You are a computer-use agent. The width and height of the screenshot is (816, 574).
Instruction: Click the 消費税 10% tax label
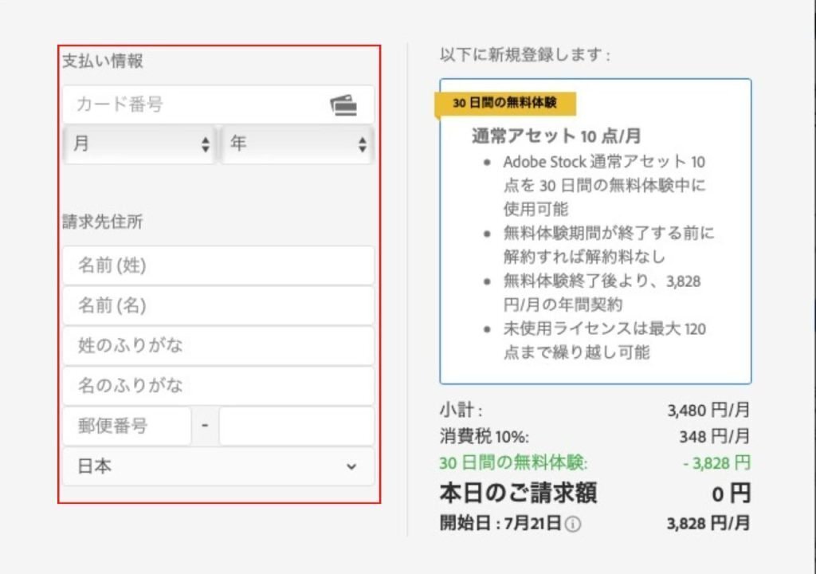pos(484,437)
